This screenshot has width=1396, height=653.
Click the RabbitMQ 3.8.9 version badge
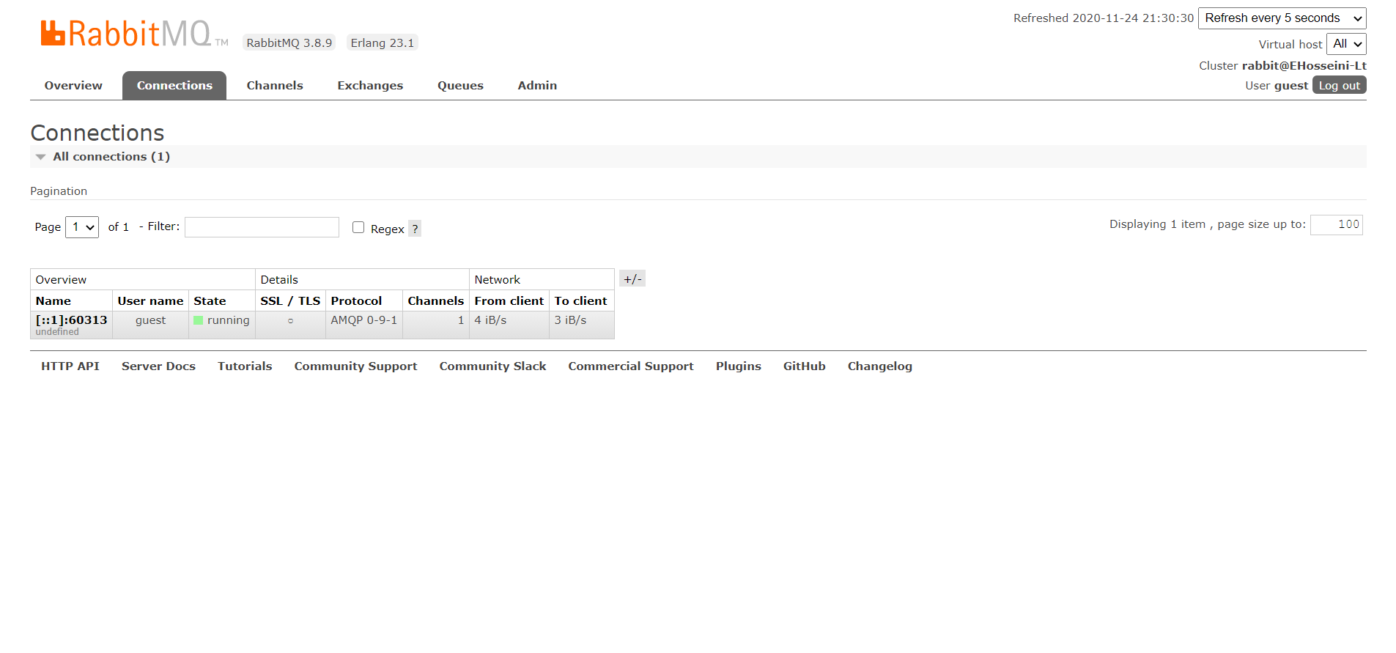(x=289, y=43)
